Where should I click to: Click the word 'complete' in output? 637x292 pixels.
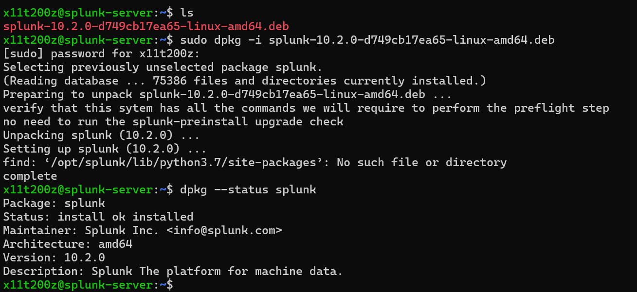pos(30,176)
